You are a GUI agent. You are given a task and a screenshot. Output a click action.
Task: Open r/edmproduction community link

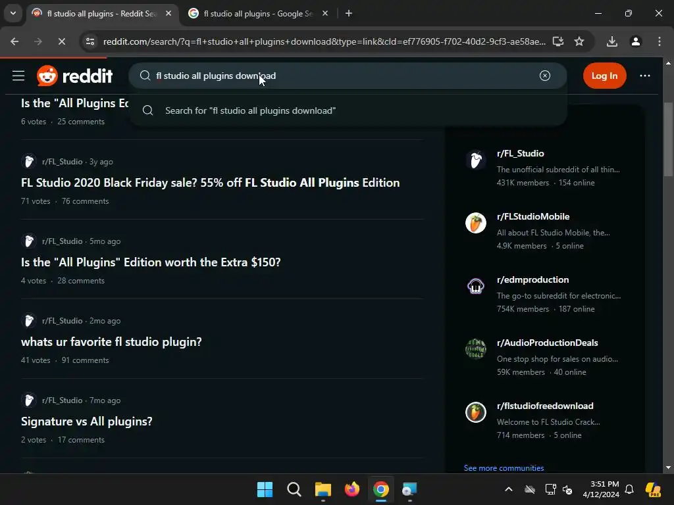tap(532, 279)
